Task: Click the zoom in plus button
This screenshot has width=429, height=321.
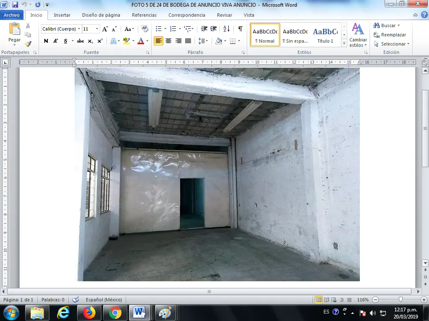Action: coord(424,300)
